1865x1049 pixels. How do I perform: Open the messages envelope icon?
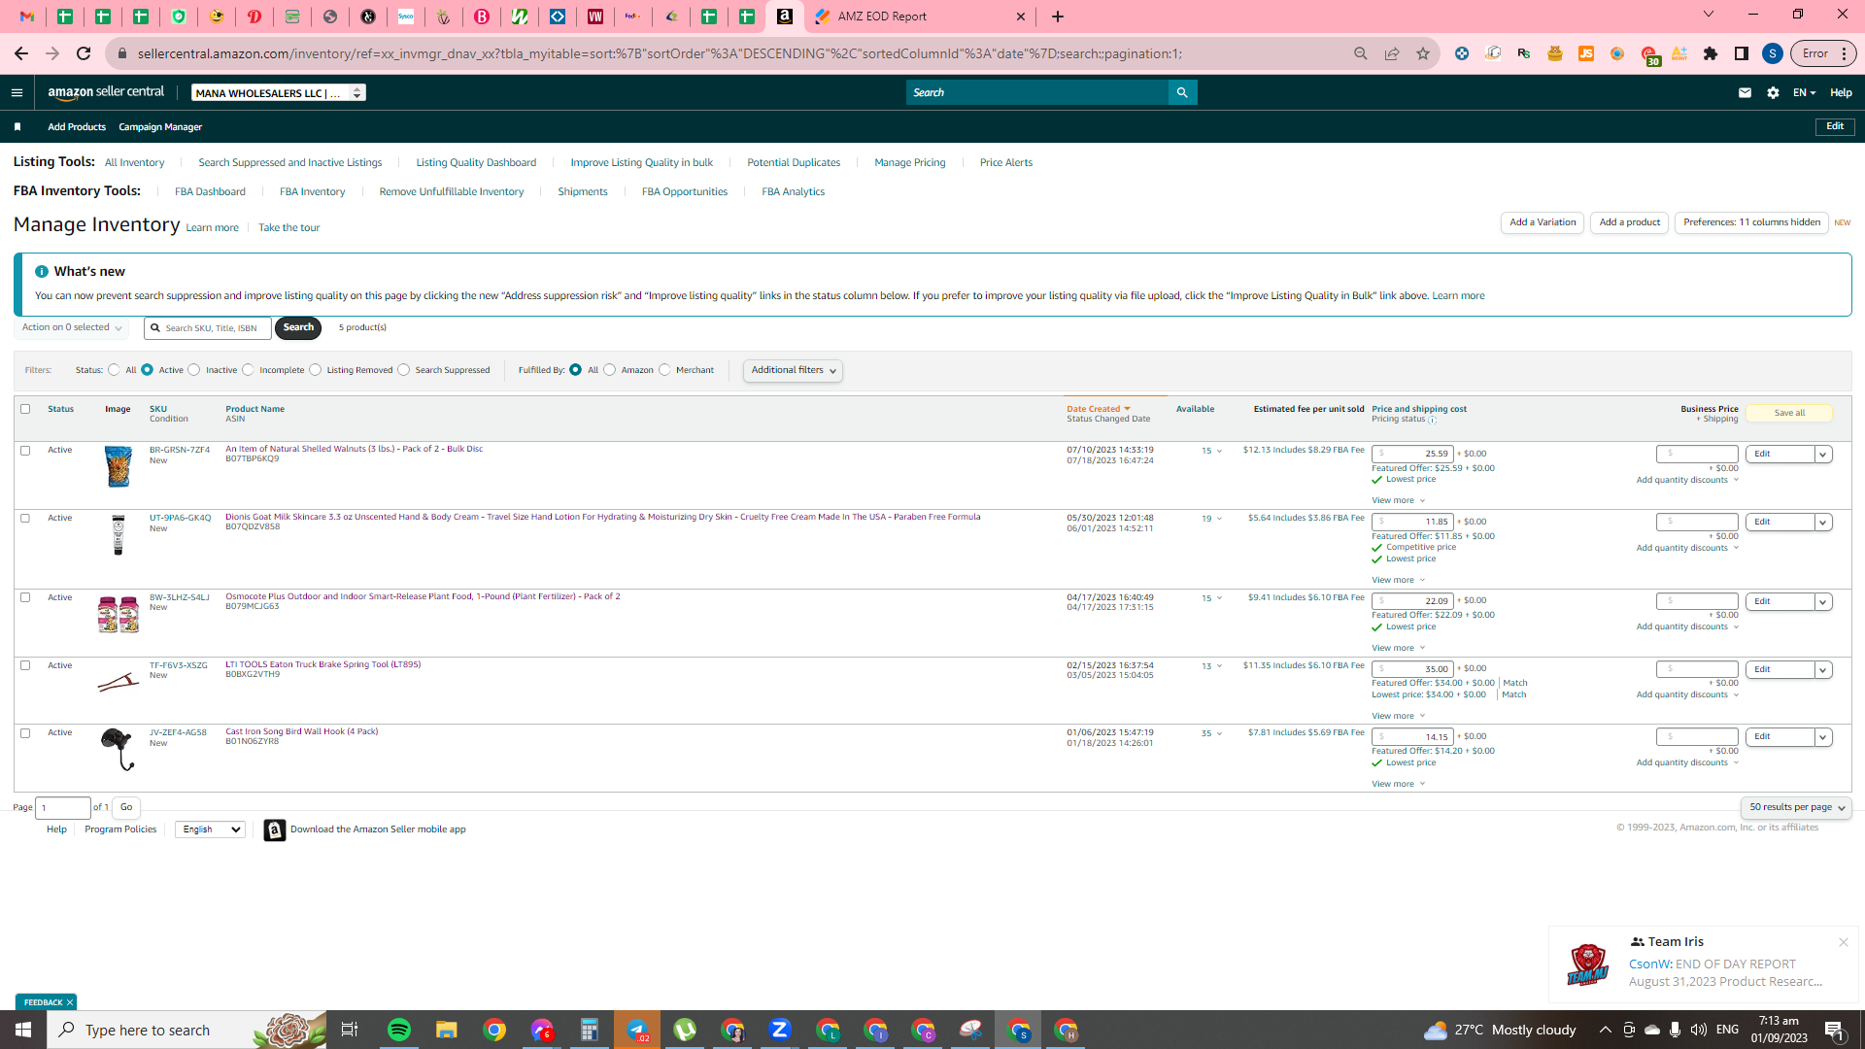click(1745, 93)
